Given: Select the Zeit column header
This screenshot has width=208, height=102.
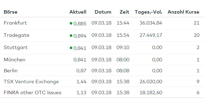Looking at the screenshot, I should click(124, 12).
